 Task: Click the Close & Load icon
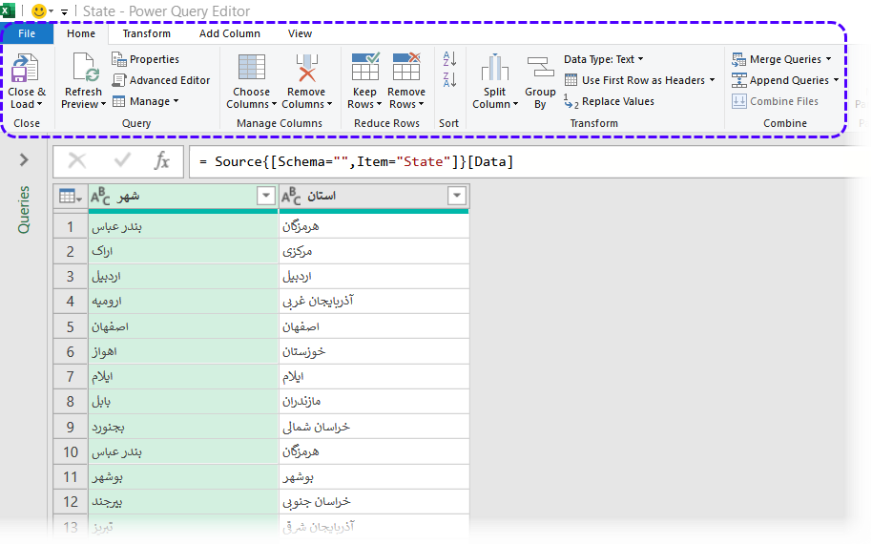point(26,69)
